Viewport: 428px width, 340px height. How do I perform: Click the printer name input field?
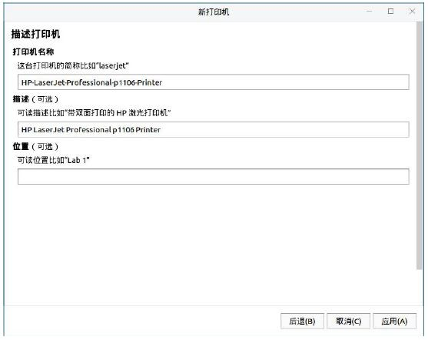point(213,82)
